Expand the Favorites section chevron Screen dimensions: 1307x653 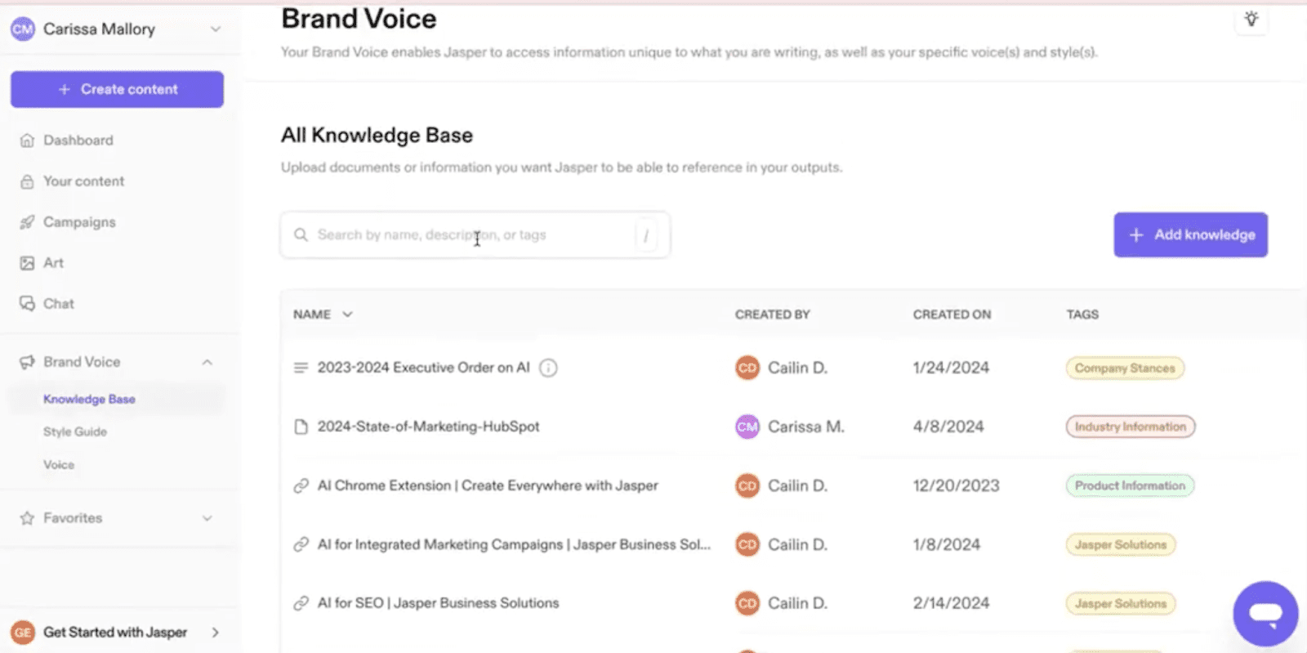[x=207, y=518]
